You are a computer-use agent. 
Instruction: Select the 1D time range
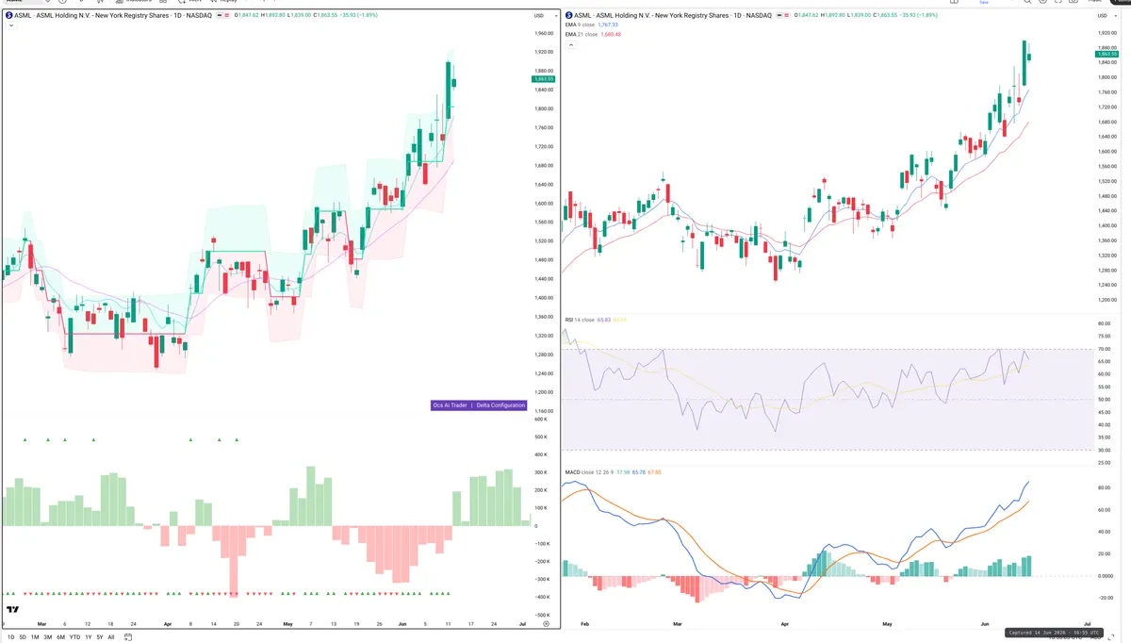point(11,636)
